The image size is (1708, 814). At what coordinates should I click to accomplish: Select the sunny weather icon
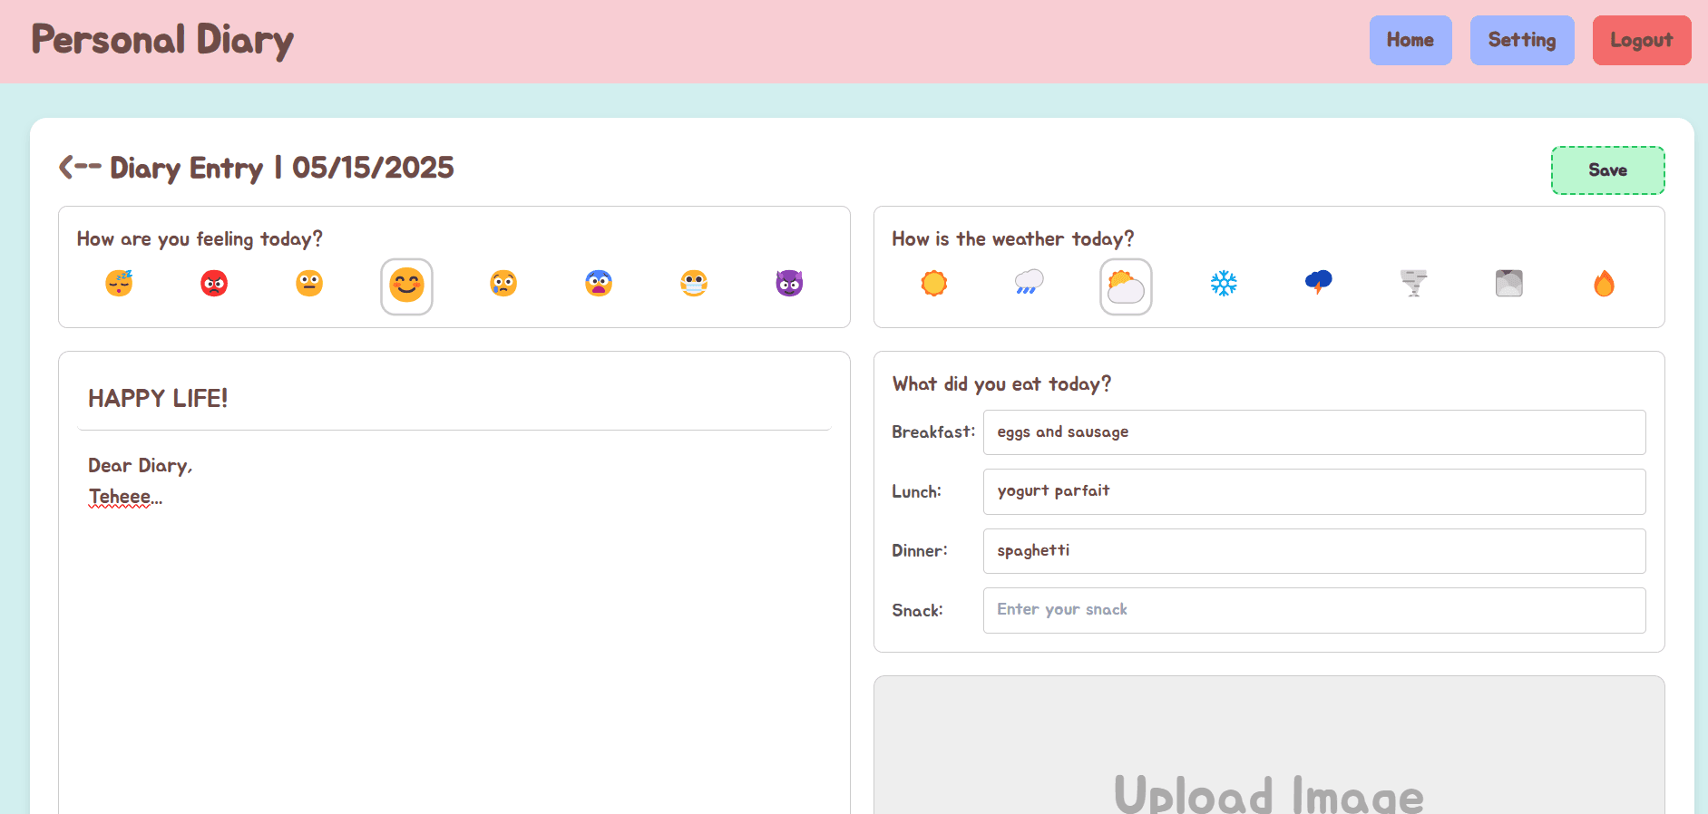pos(934,284)
